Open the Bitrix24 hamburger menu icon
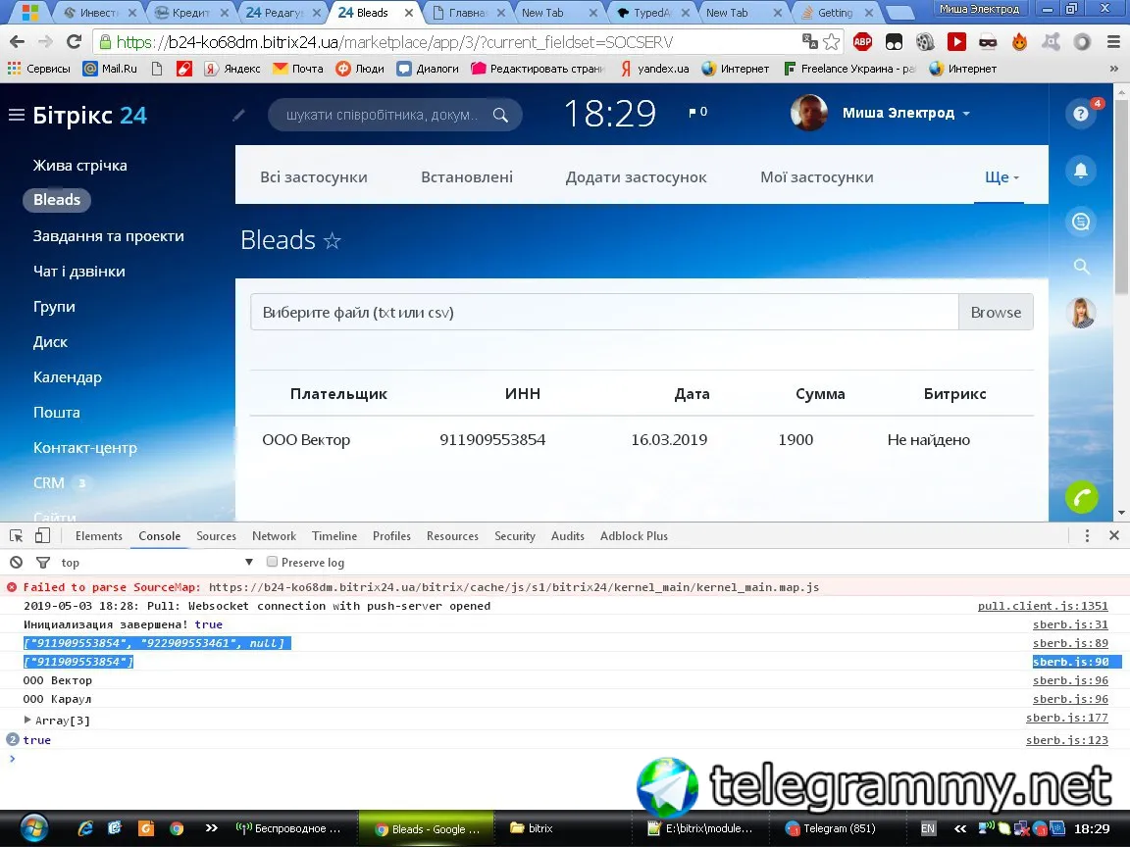 pos(16,115)
